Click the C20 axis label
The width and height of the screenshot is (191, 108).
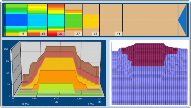click(x=57, y=98)
